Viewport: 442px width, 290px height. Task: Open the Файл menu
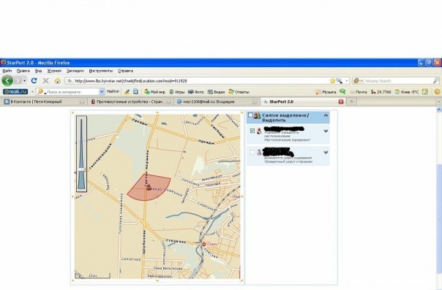click(x=7, y=71)
